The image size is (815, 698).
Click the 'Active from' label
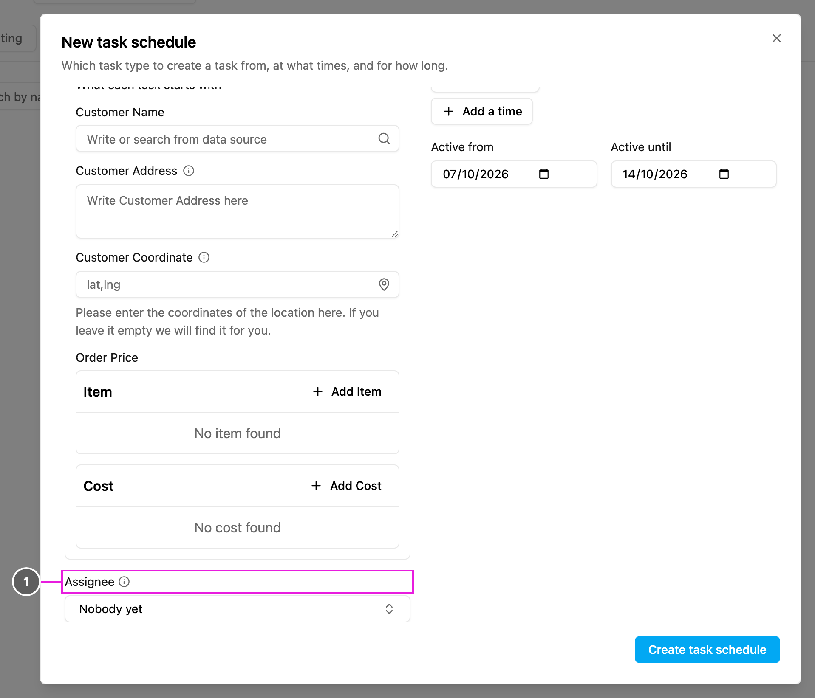(462, 147)
